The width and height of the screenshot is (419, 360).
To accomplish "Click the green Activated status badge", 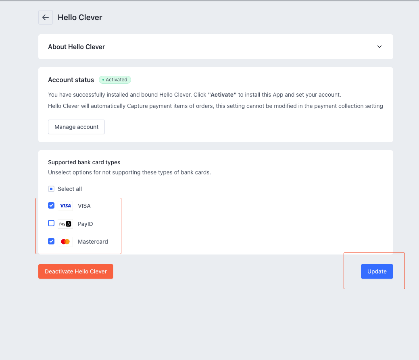I will 115,80.
